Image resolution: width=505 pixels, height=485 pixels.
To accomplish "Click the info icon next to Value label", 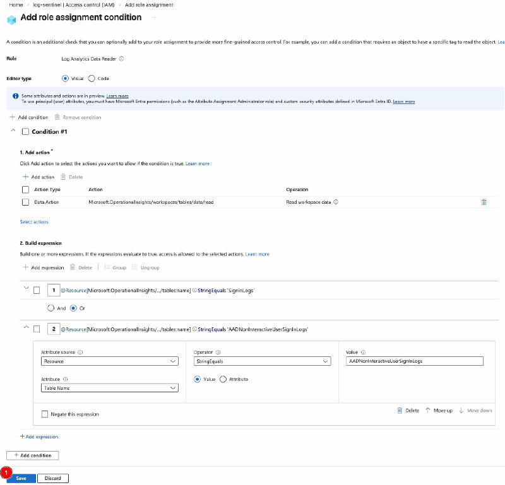I will [x=364, y=352].
